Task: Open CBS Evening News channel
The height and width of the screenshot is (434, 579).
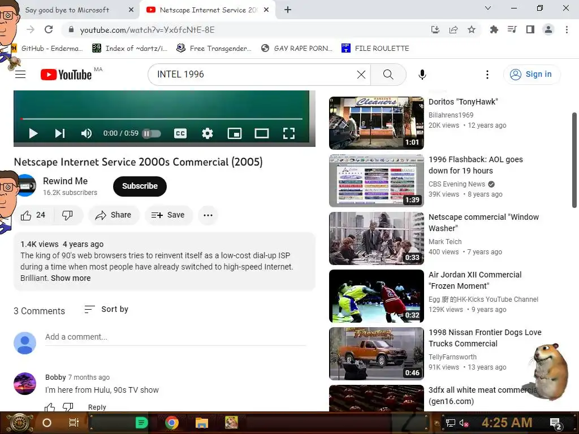Action: (x=457, y=184)
